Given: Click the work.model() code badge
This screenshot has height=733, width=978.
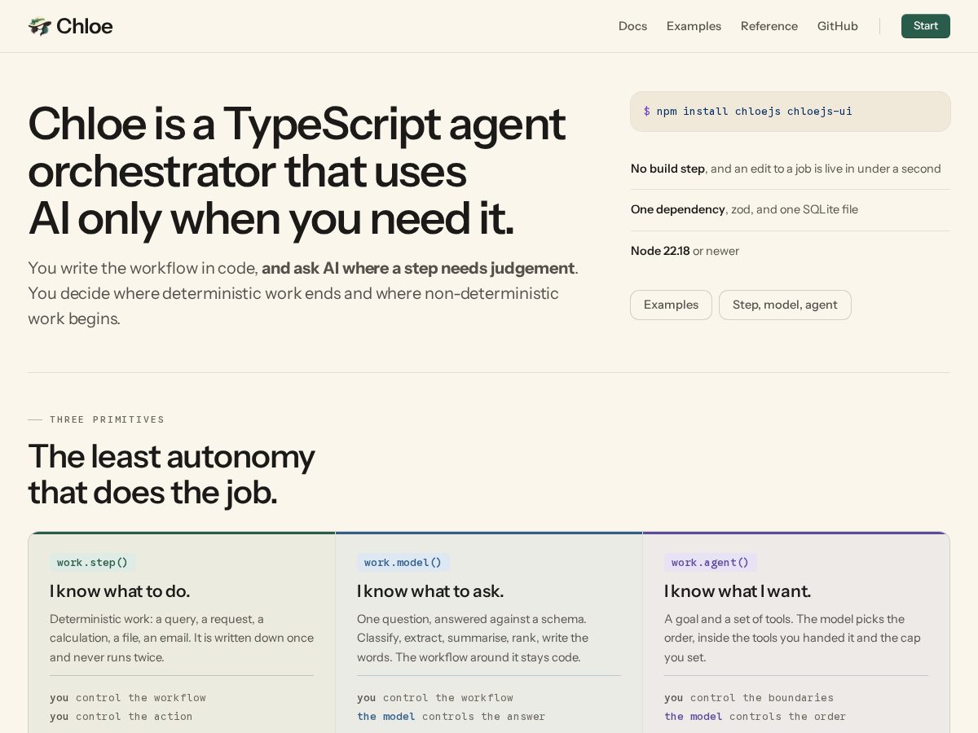Looking at the screenshot, I should coord(403,562).
